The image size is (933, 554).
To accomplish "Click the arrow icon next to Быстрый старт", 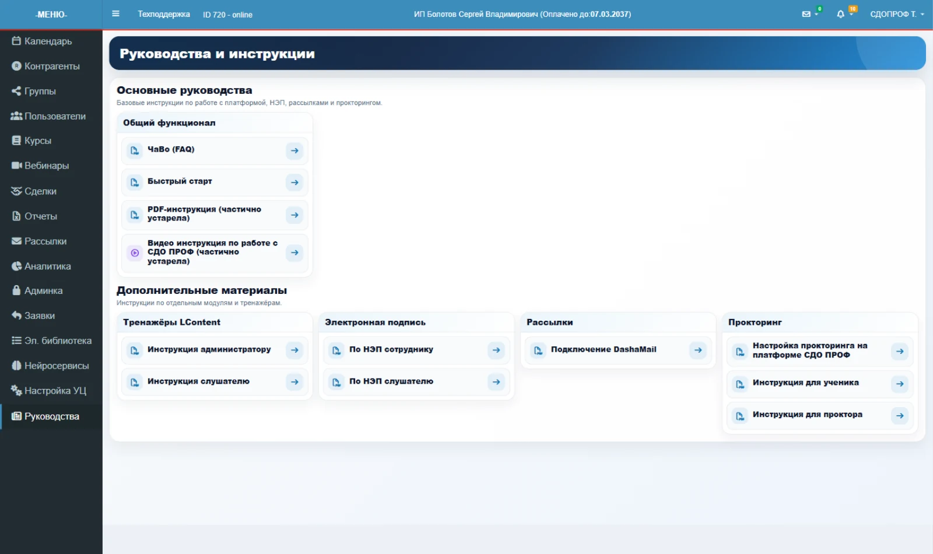I will coord(294,183).
